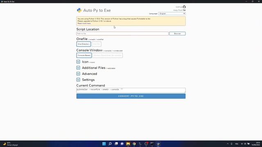Select the One Directory option

pyautogui.click(x=84, y=44)
